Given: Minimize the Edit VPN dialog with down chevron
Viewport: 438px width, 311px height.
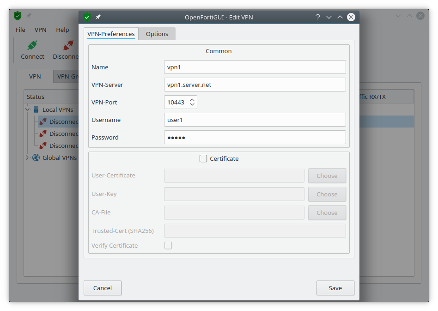Looking at the screenshot, I should pos(329,17).
